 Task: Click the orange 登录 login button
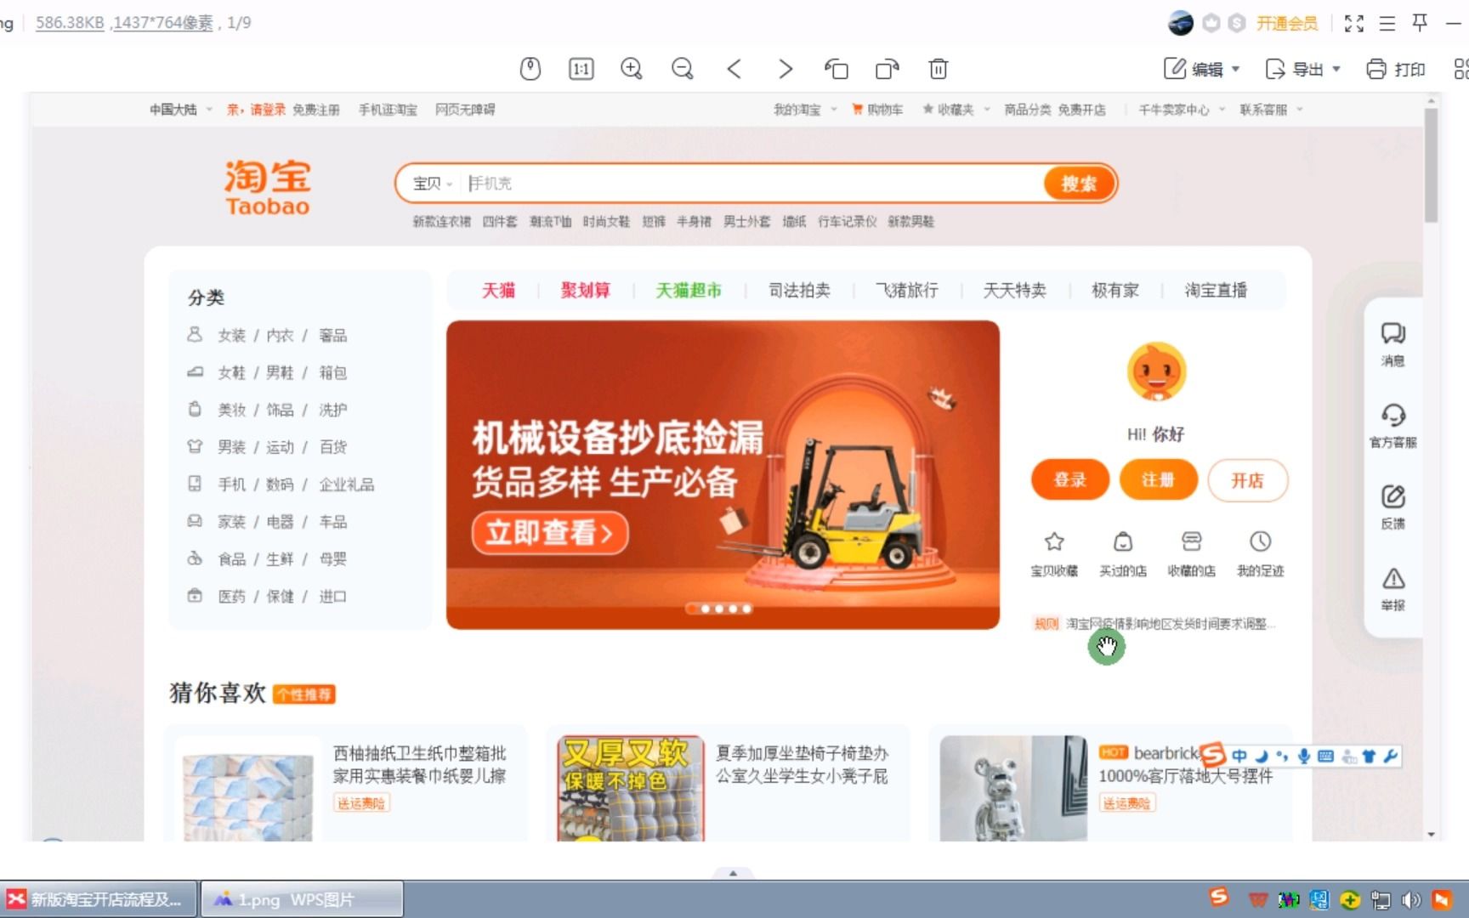(x=1070, y=480)
